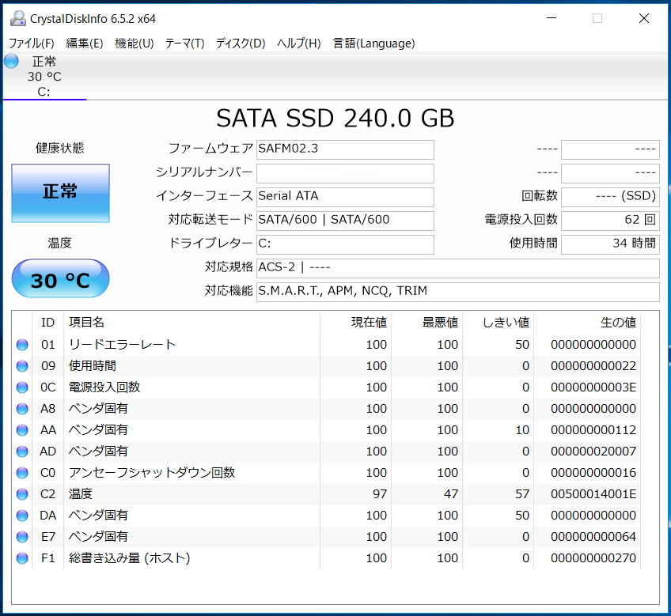Select the リードエラーレート attribute row
This screenshot has width=671, height=616.
pos(326,345)
